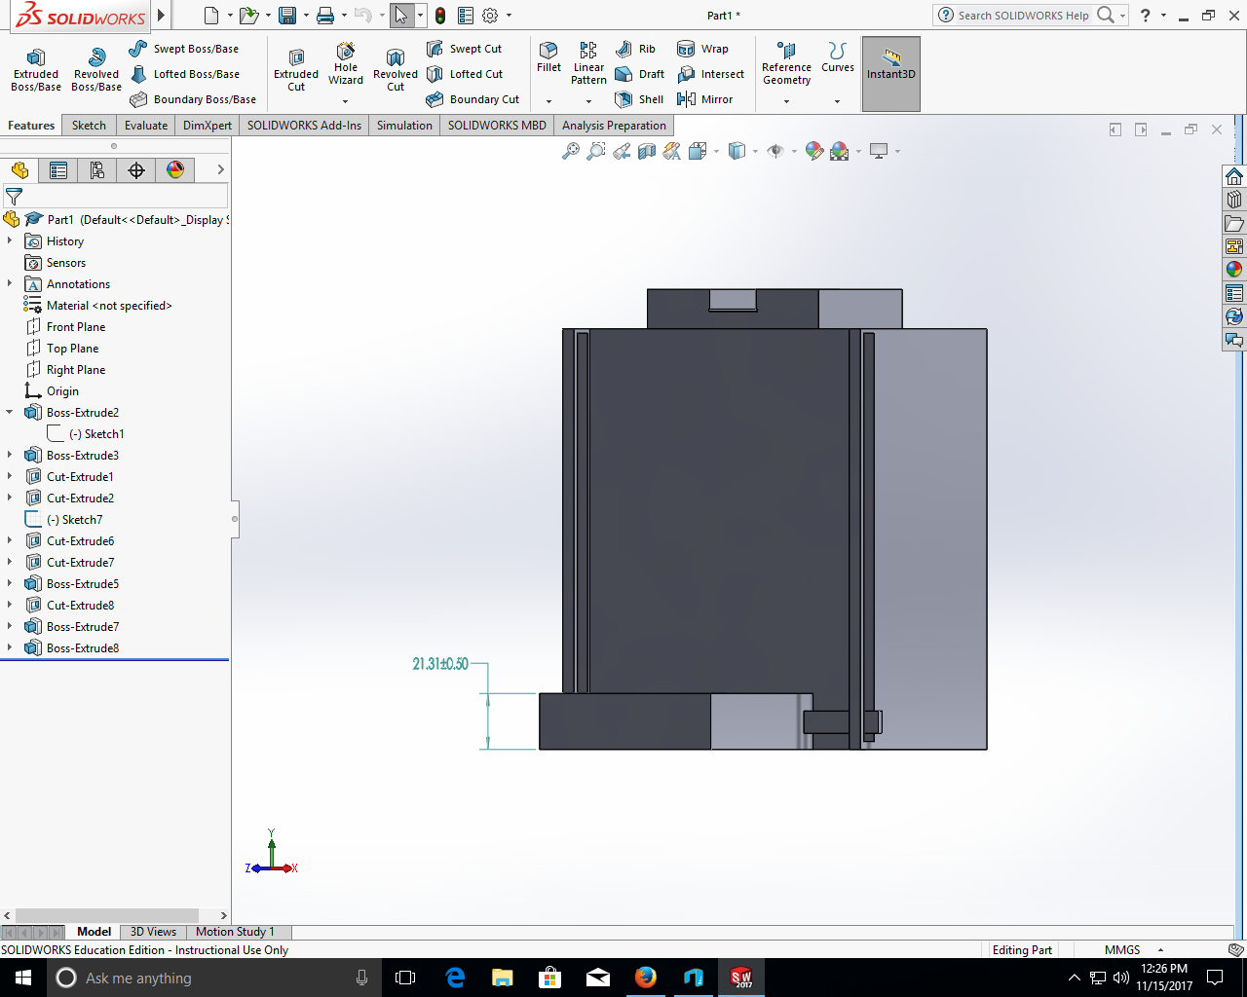The image size is (1247, 997).
Task: Toggle the DisplayManager panel tab
Action: tap(175, 170)
